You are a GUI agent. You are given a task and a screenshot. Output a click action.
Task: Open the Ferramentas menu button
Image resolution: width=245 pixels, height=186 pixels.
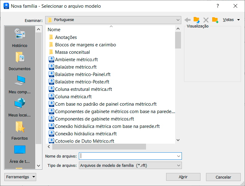point(20,177)
